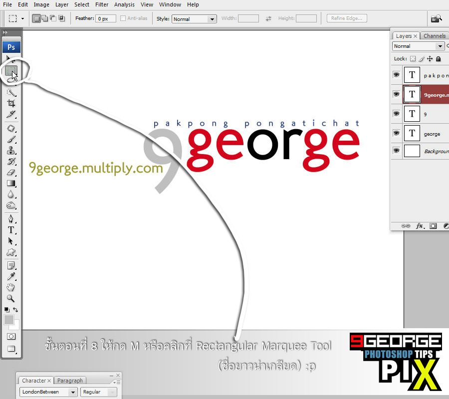Image resolution: width=449 pixels, height=399 pixels.
Task: Open Adobe Bridge from options bar
Action: click(437, 18)
